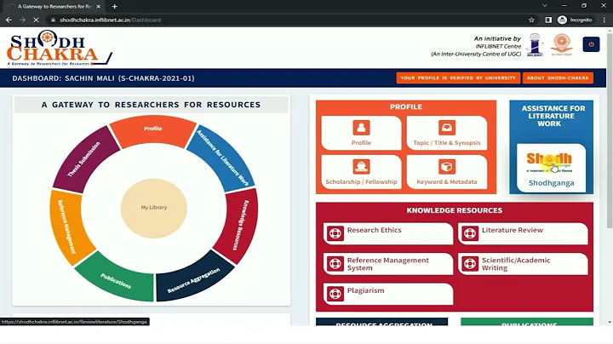Close the Gateway to Researchers tab
This screenshot has height=344, width=613.
98,7
